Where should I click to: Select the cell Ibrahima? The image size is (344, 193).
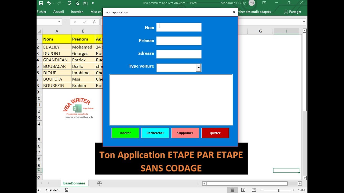pyautogui.click(x=83, y=73)
